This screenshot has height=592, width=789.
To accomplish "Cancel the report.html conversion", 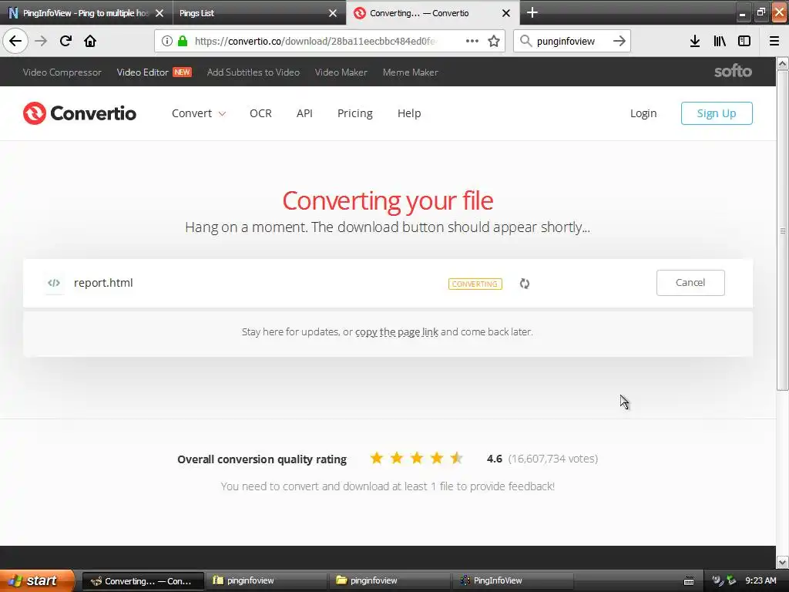I will click(690, 283).
